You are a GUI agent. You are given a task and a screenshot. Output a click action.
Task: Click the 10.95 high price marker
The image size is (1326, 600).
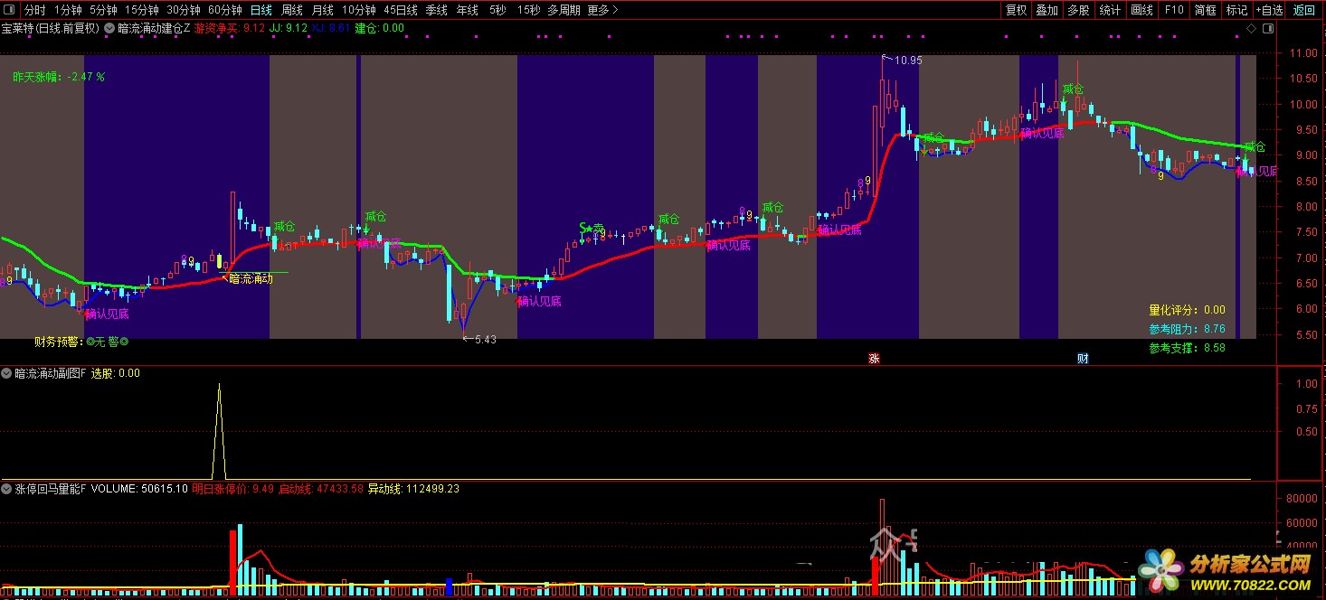907,61
